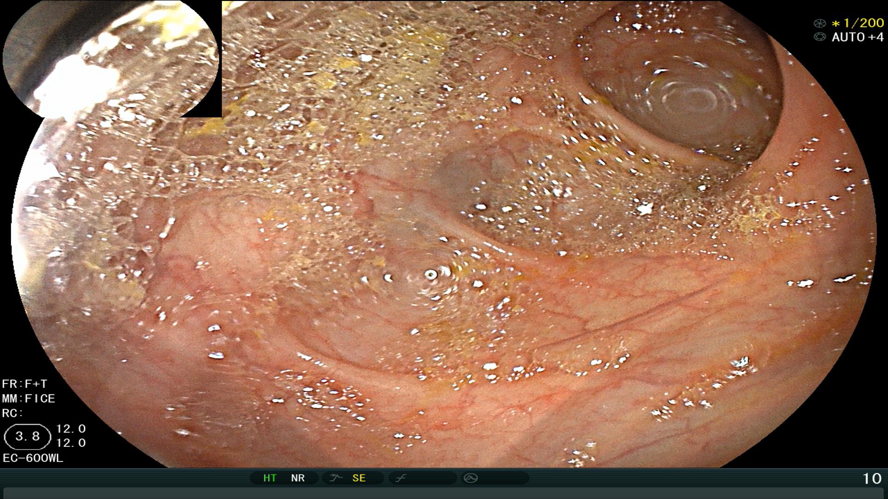Click the AUTO +4 brightness value
The width and height of the screenshot is (888, 499).
pyautogui.click(x=857, y=37)
